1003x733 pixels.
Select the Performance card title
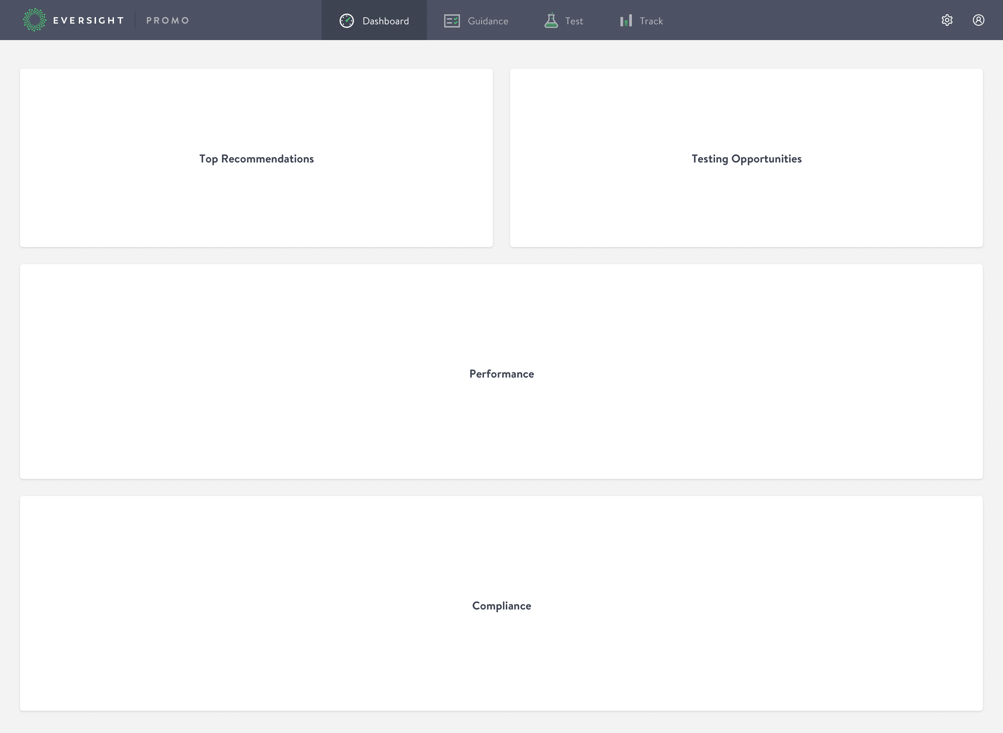(502, 374)
